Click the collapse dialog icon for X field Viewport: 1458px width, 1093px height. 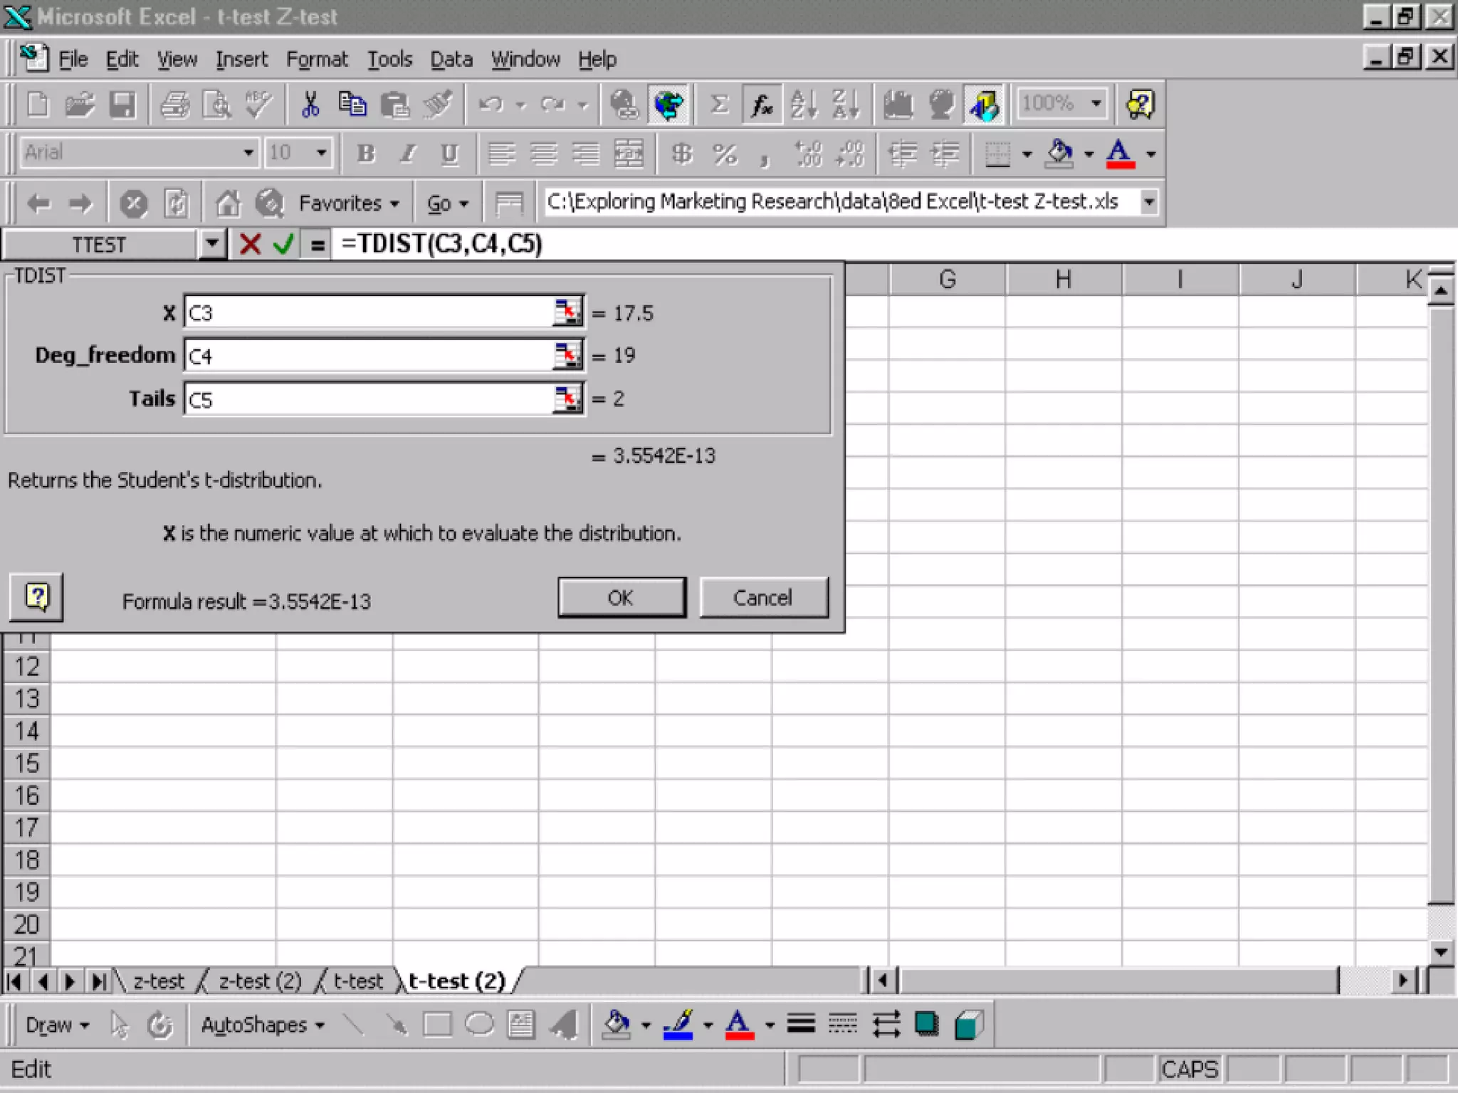point(567,312)
